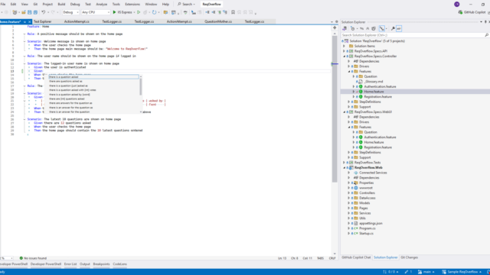Click the 0/0 push-pull arrows in status bar

[390, 272]
